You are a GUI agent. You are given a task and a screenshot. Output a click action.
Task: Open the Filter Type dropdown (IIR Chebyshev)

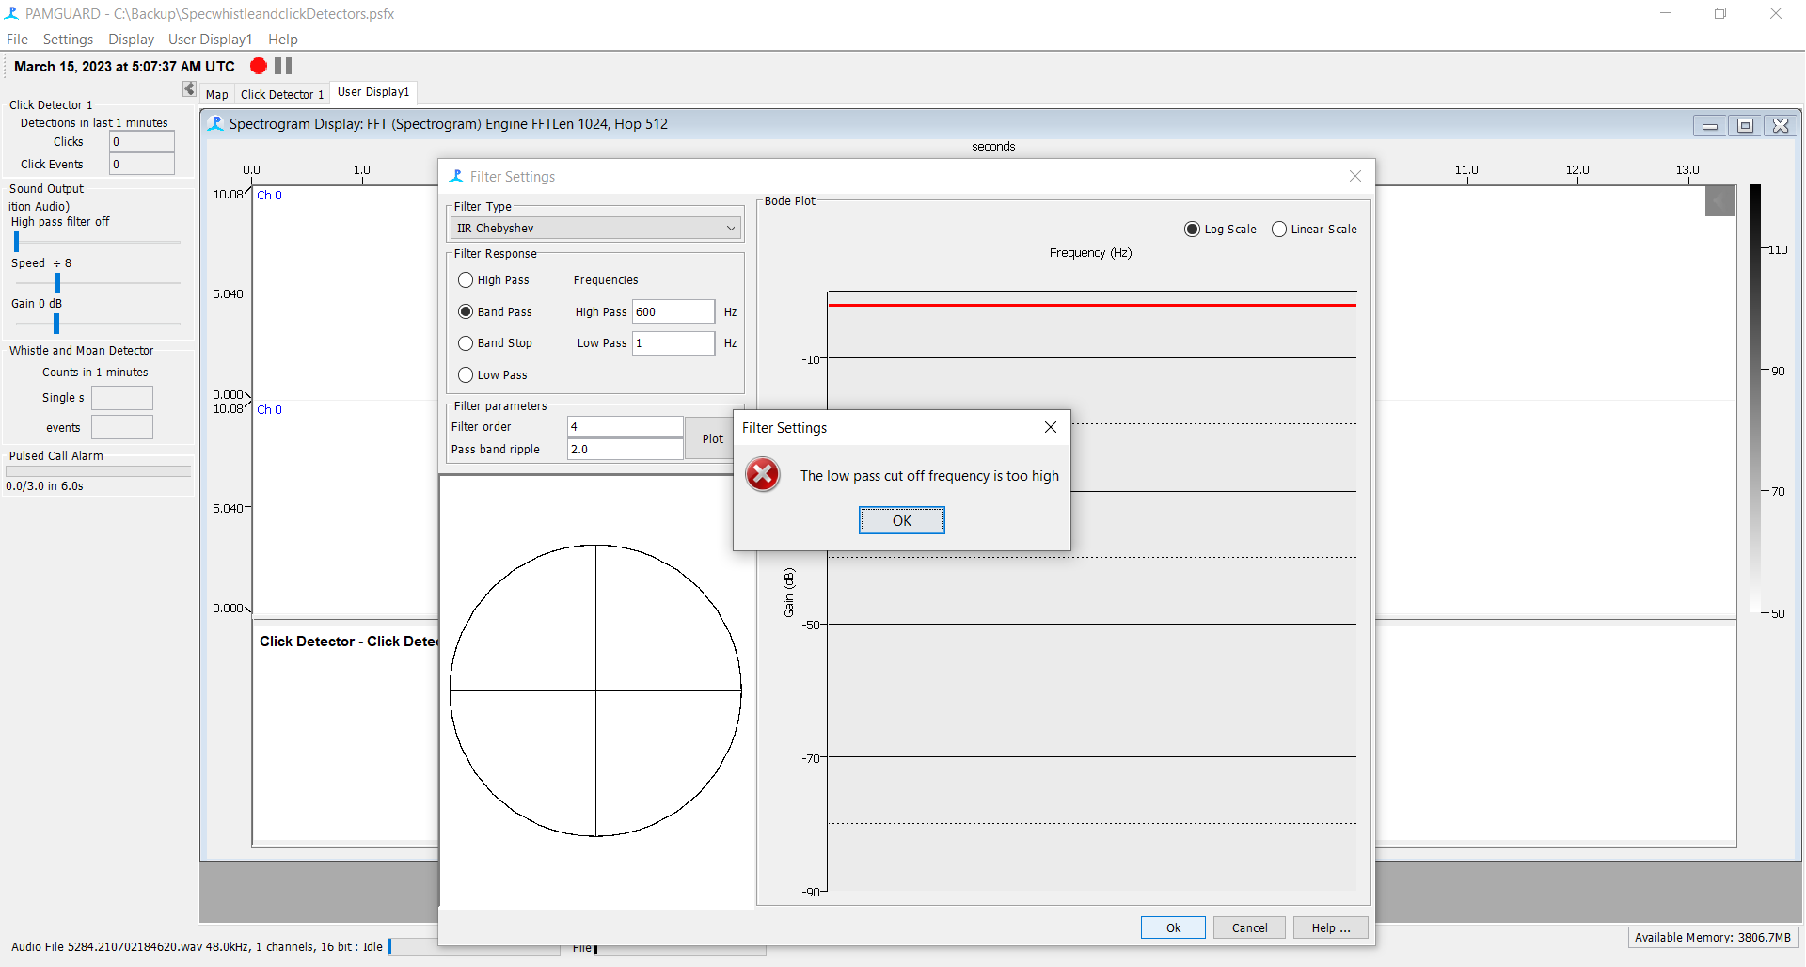tap(595, 229)
